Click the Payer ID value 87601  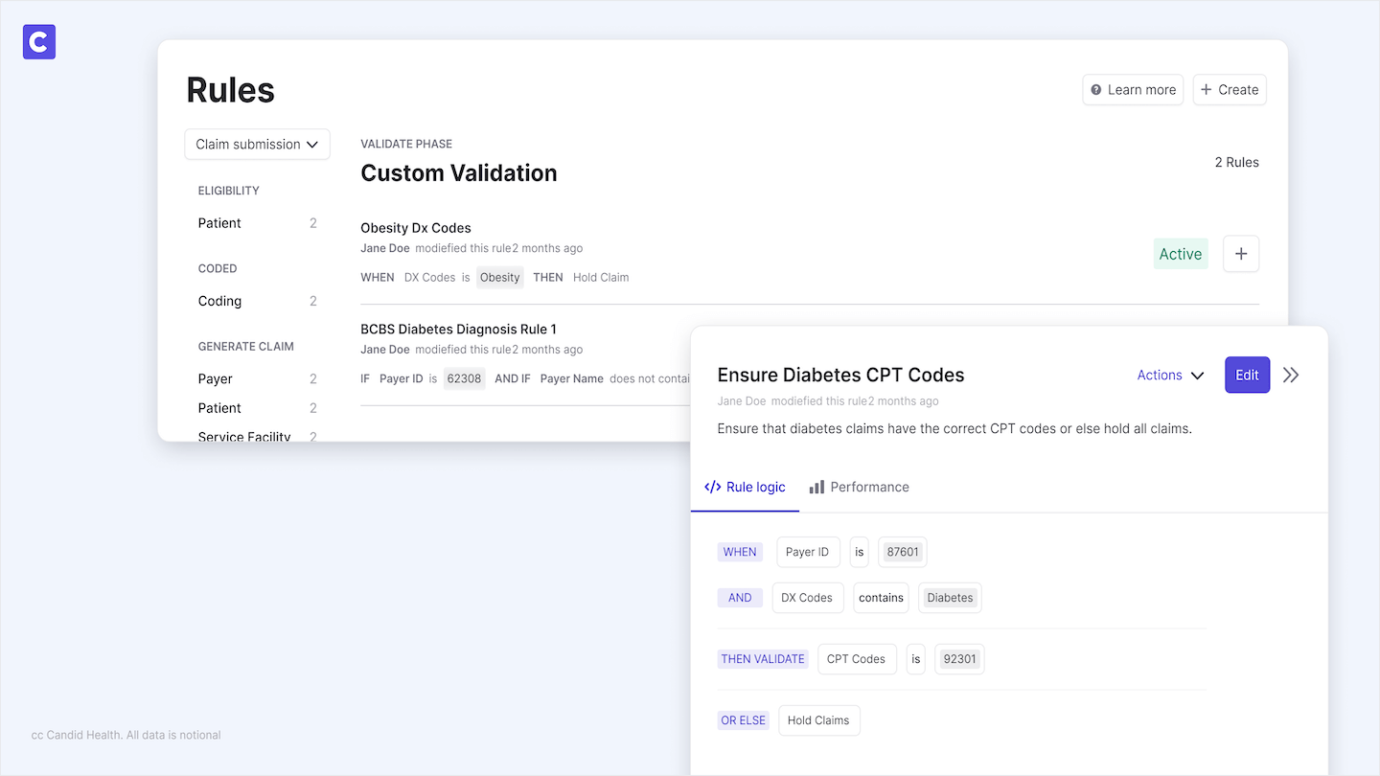coord(902,552)
